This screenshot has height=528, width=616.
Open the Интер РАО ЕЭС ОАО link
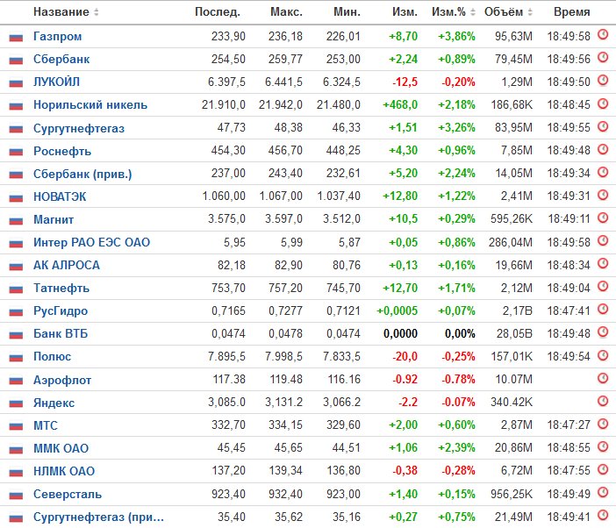tap(91, 242)
